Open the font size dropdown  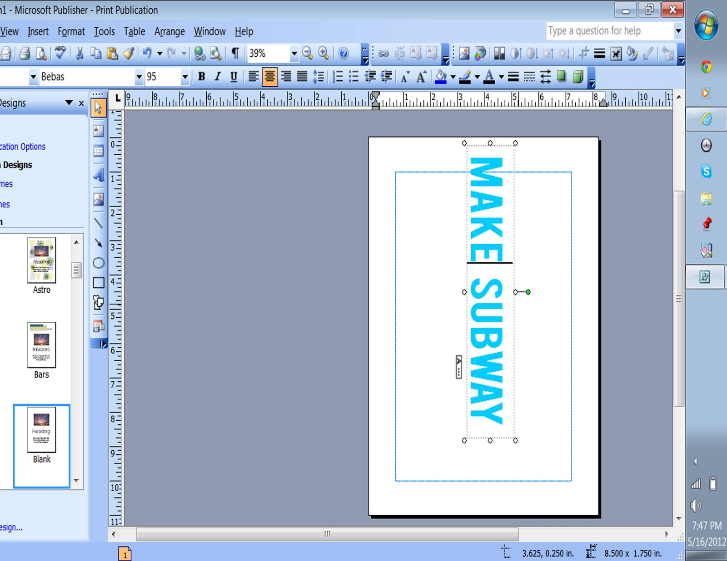point(186,77)
